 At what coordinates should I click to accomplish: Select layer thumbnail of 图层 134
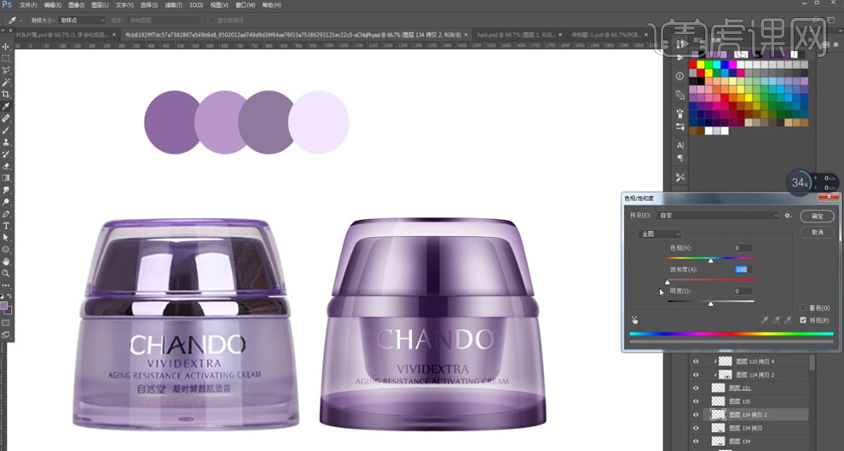point(718,442)
